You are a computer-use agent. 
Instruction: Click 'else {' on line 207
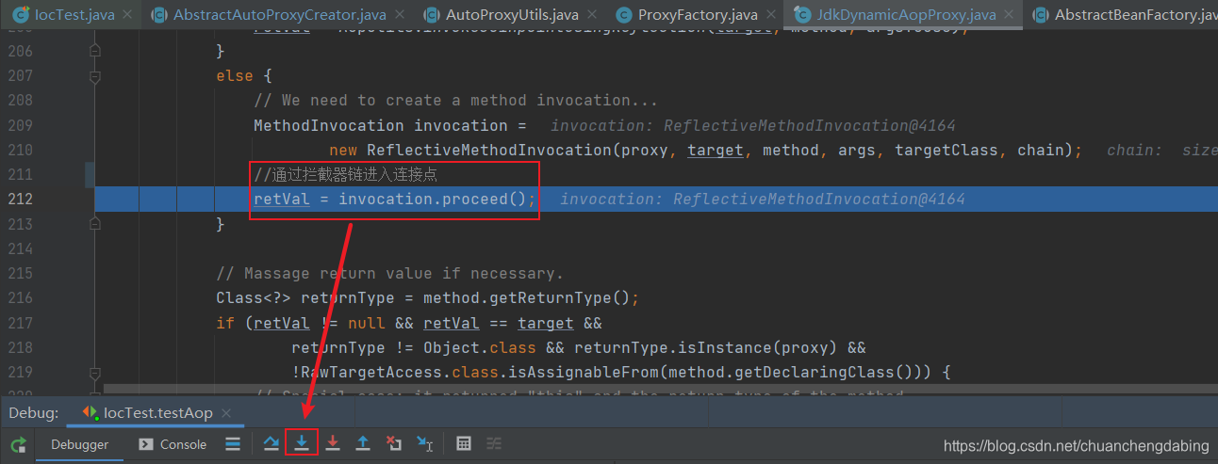[x=244, y=75]
